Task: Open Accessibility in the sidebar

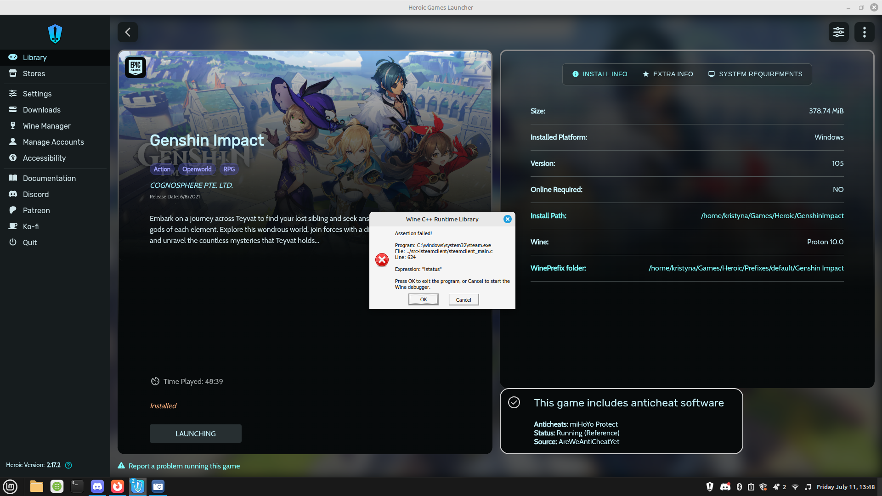Action: click(55, 158)
